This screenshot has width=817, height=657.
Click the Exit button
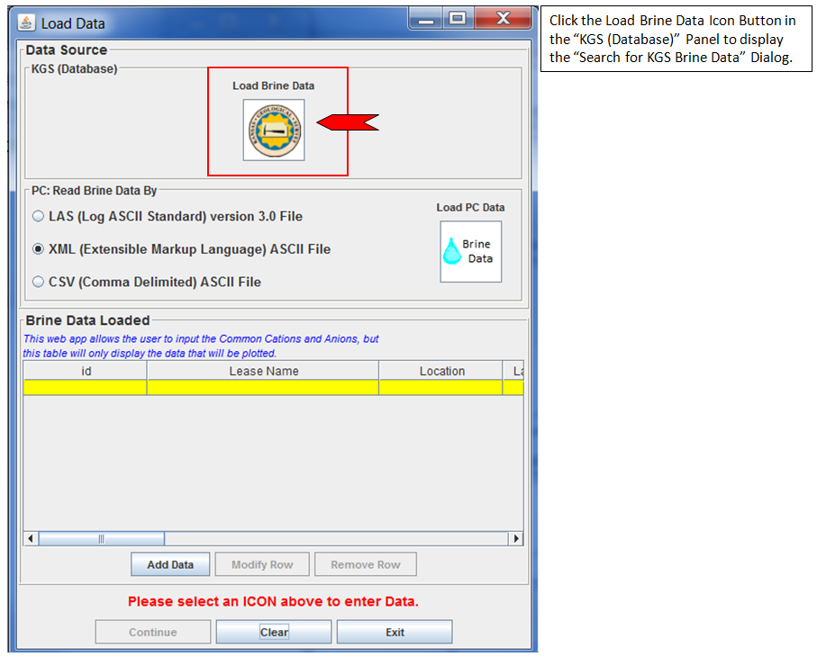point(395,632)
